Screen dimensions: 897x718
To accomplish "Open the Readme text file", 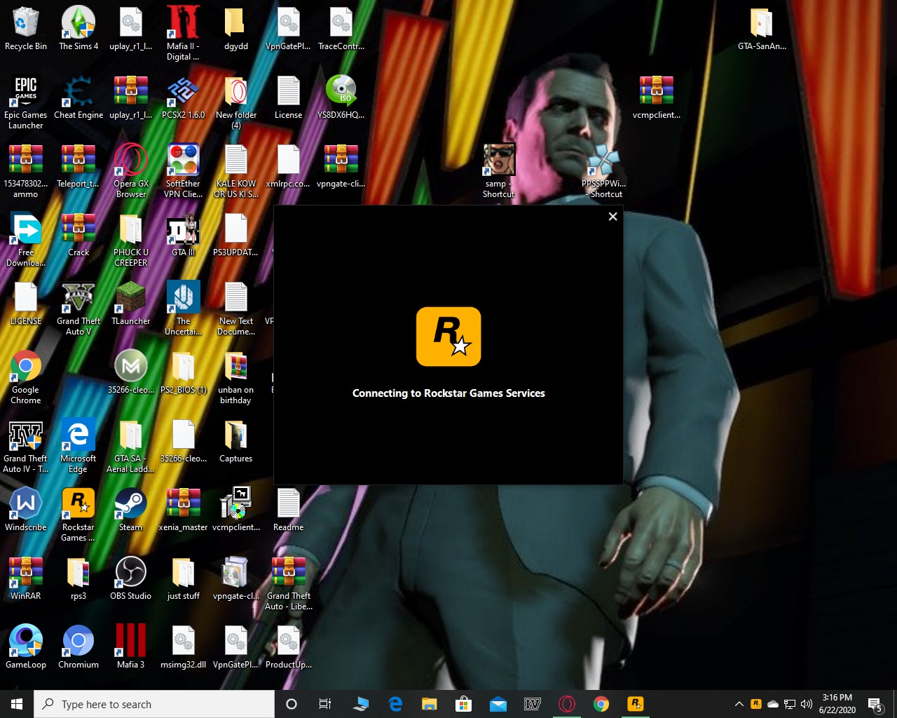I will click(289, 510).
